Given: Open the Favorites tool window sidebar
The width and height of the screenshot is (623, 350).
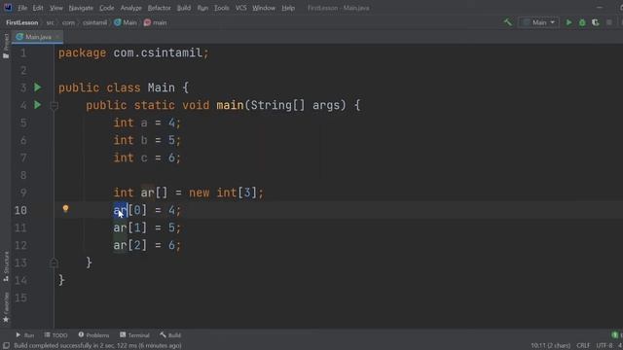Looking at the screenshot, I should click(6, 307).
